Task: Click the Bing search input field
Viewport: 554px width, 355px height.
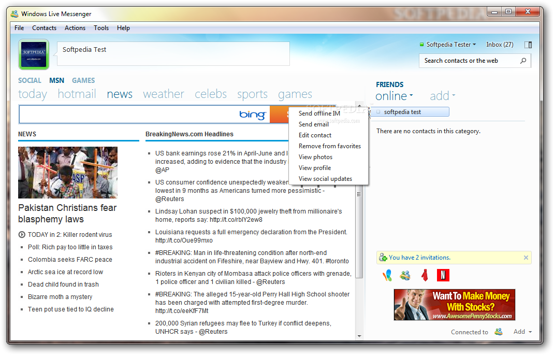Action: point(129,114)
